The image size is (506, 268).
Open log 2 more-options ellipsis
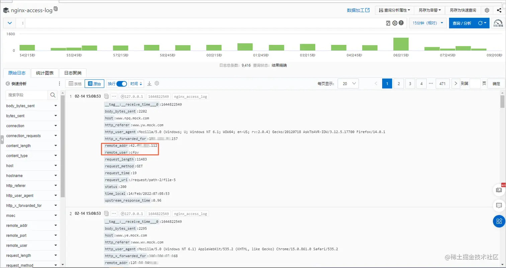tap(114, 213)
